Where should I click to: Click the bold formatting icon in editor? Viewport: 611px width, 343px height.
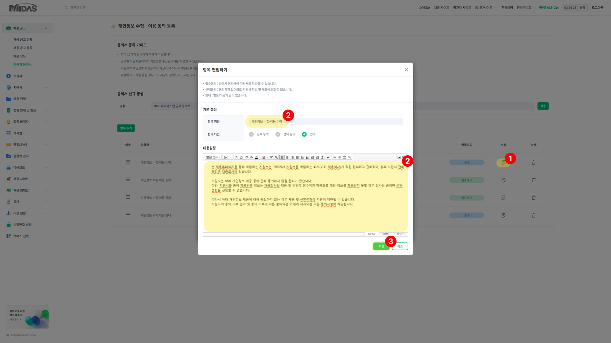236,157
